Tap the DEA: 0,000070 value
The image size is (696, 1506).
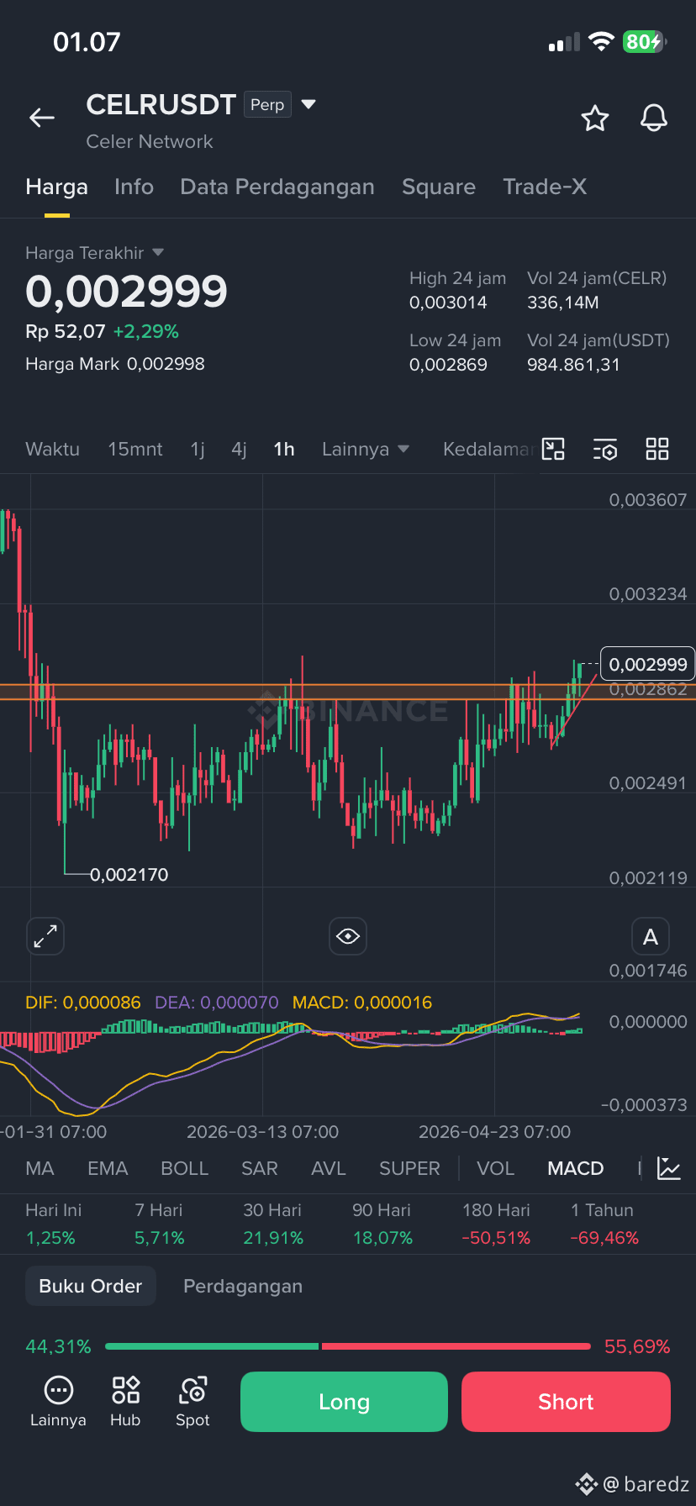(x=217, y=1003)
